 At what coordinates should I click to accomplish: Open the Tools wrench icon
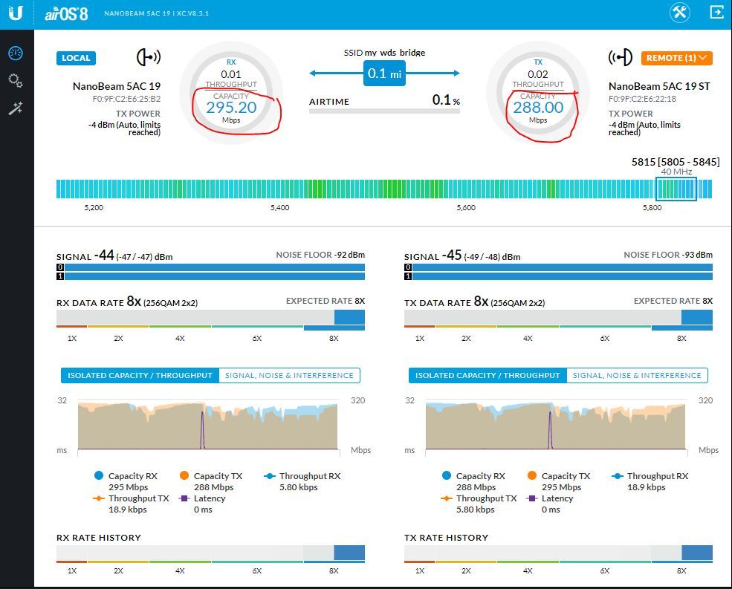point(679,13)
